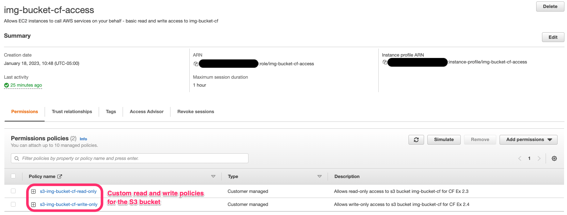Open the Add permissions dropdown
This screenshot has width=567, height=215.
coord(528,140)
